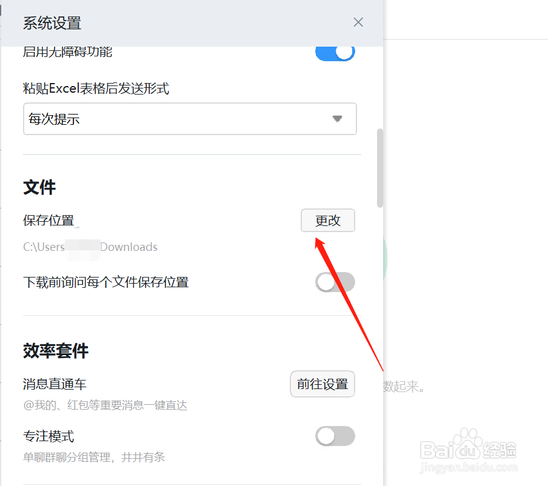Click the 专注模式 label text
Screen dimensions: 548x486
pos(48,436)
